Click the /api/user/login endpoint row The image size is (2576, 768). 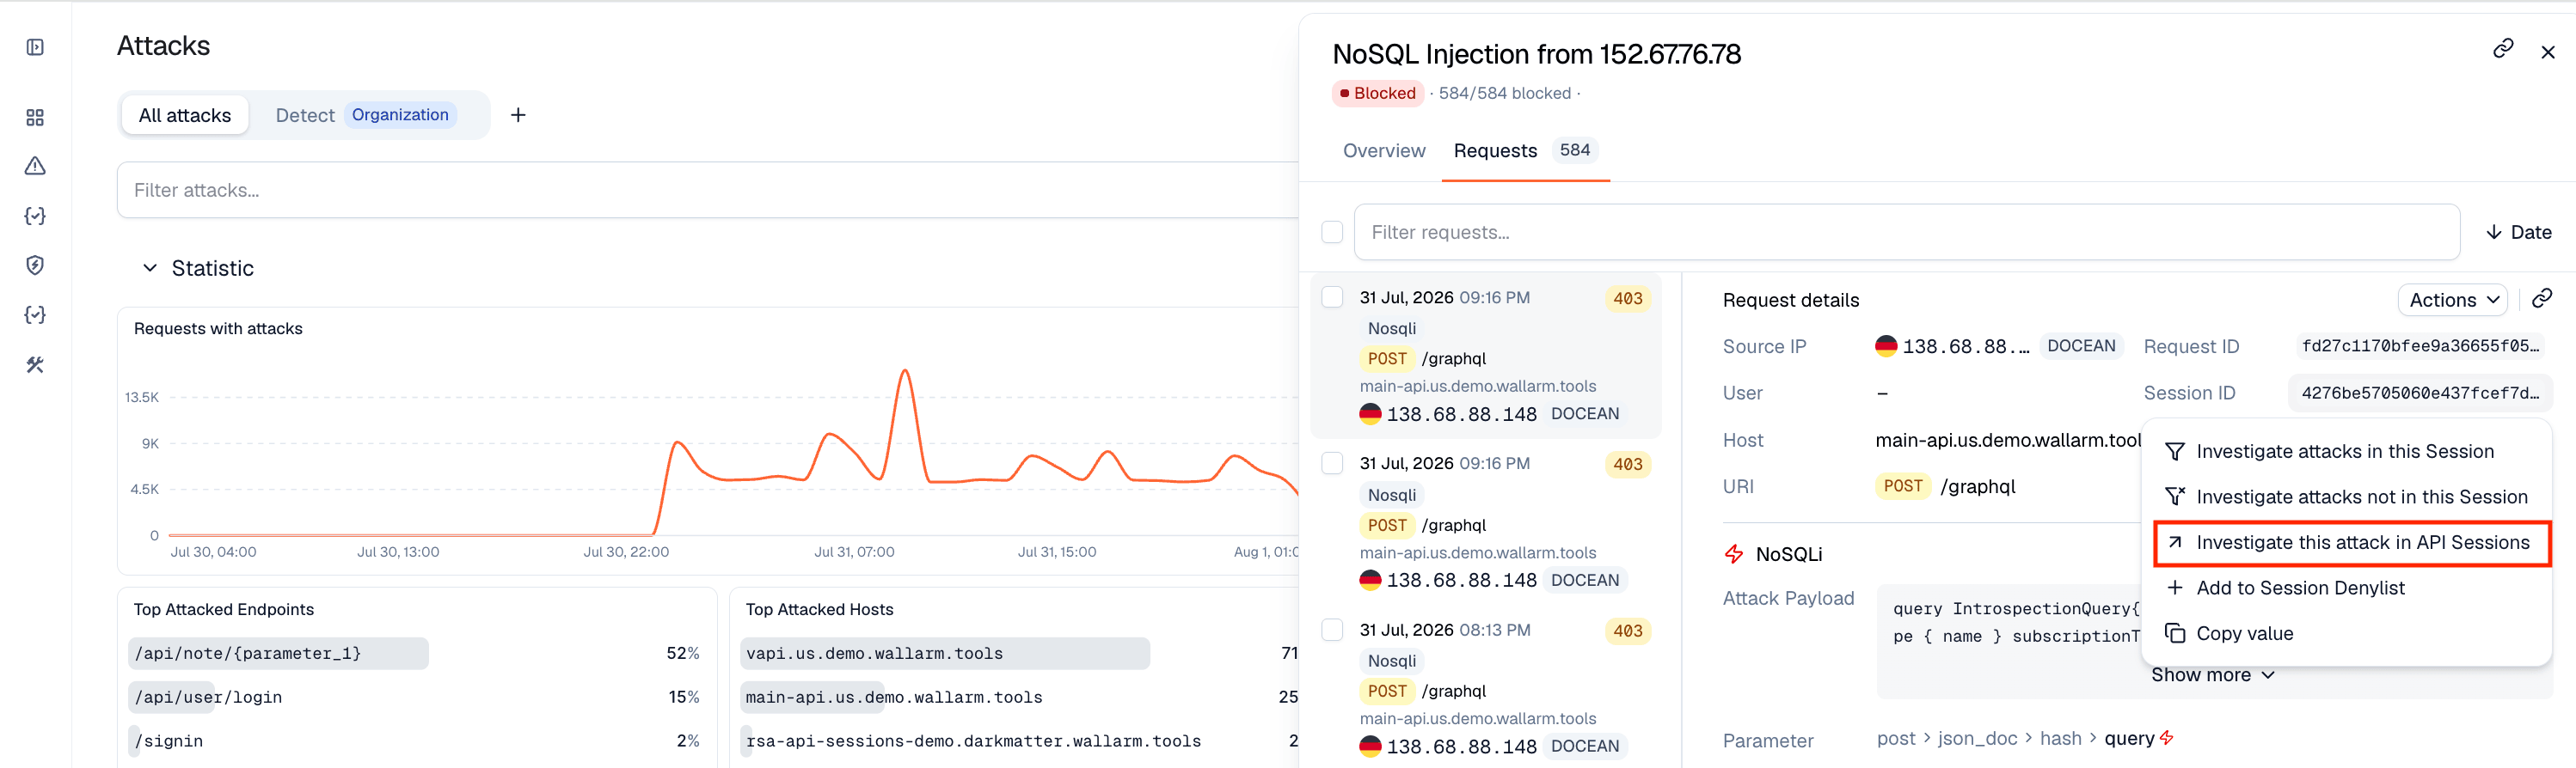[x=415, y=697]
